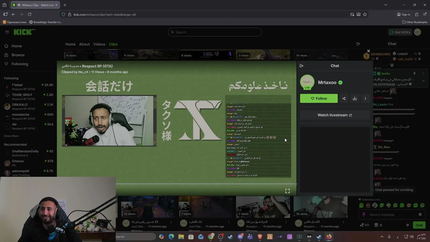Insert the first green emote in quick bar
Screen dimensions: 430x242
pos(361,205)
